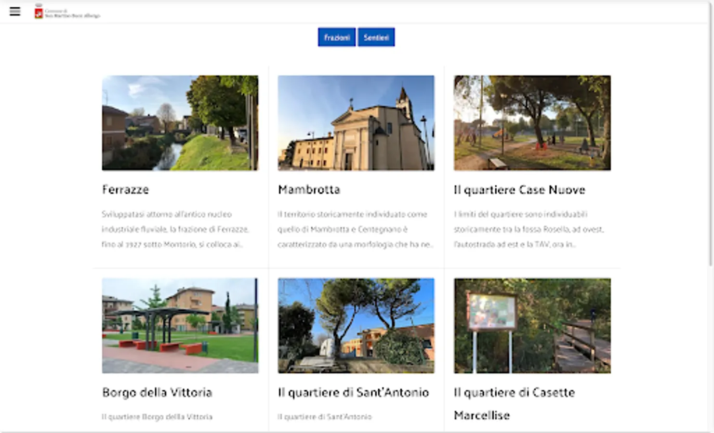714x433 pixels.
Task: Select the Frazioni button
Action: pyautogui.click(x=337, y=37)
